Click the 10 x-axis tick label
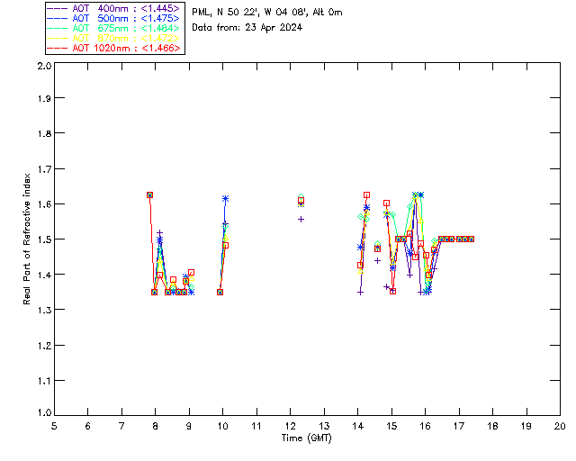 tap(222, 426)
